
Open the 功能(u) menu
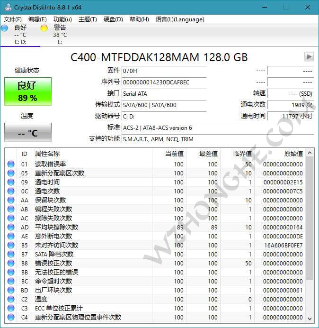pos(62,19)
